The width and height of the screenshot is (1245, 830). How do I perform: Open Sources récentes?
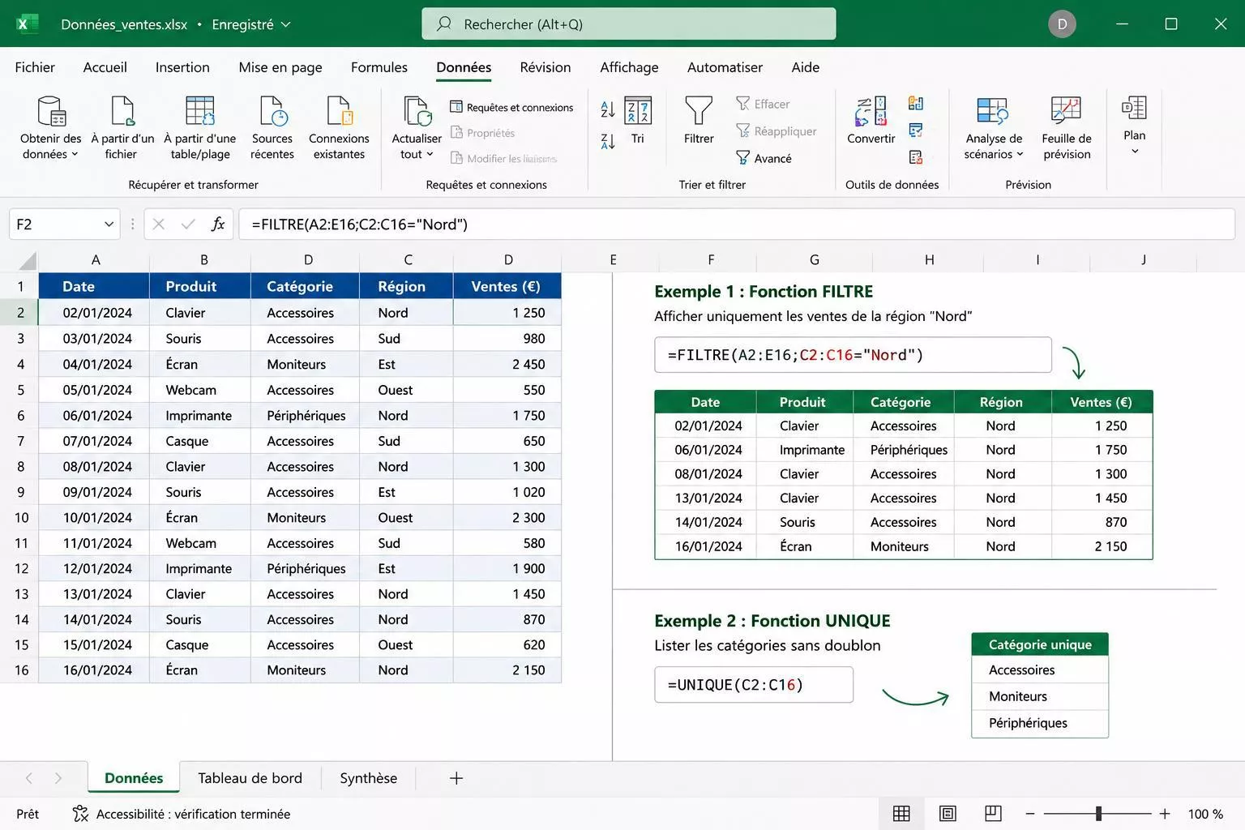[272, 126]
